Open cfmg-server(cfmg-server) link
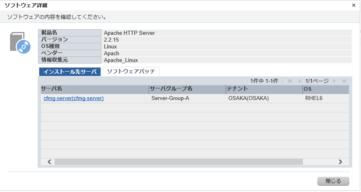This screenshot has width=361, height=192. 74,98
